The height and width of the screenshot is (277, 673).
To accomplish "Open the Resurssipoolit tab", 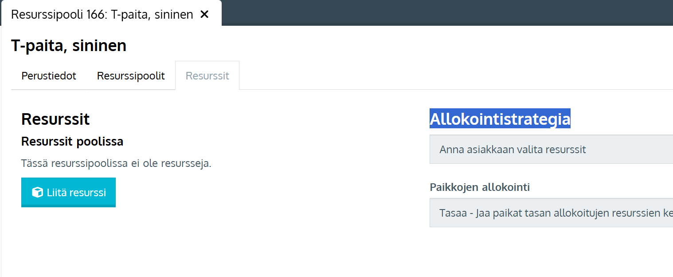I will pos(131,76).
